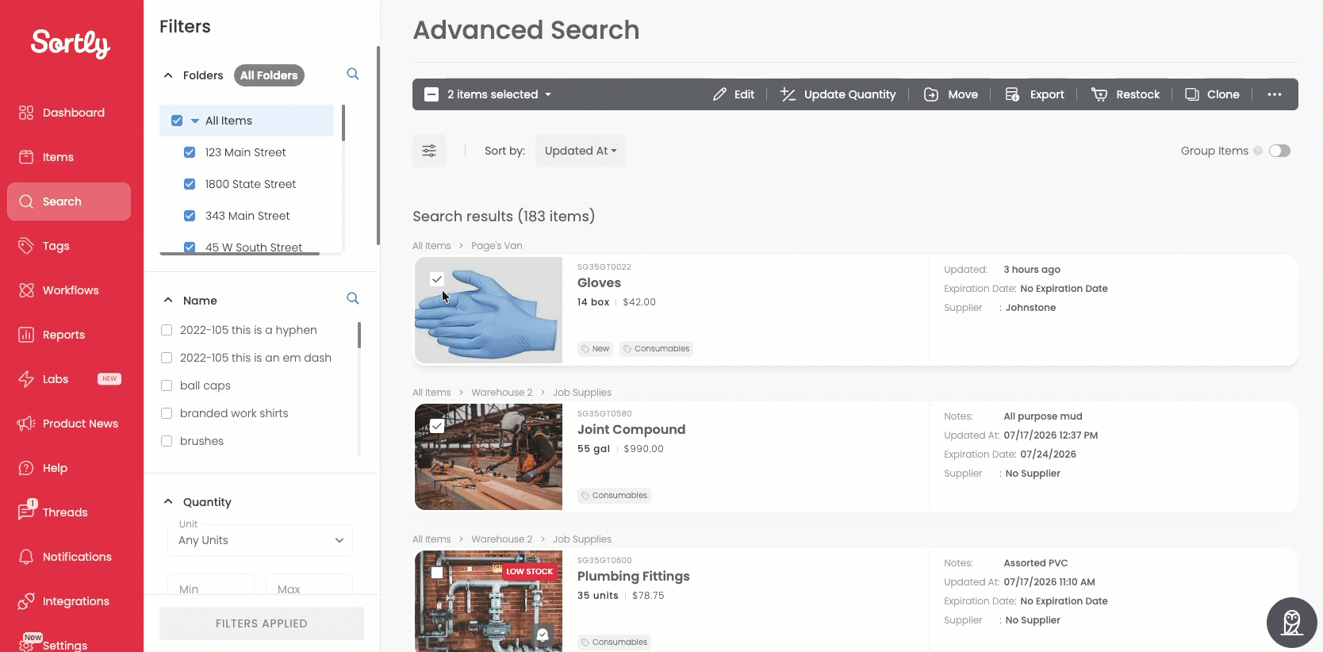Open the Page's Van breadcrumb
1323x652 pixels.
point(497,246)
